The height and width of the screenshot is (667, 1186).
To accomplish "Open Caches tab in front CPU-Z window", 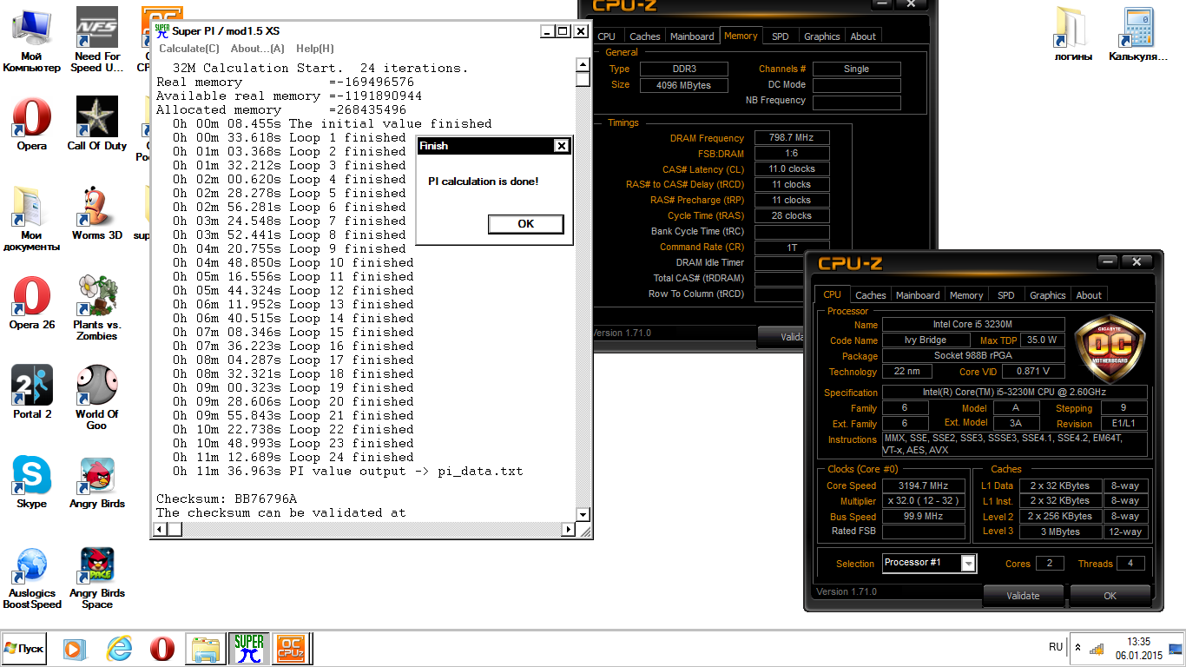I will [871, 295].
